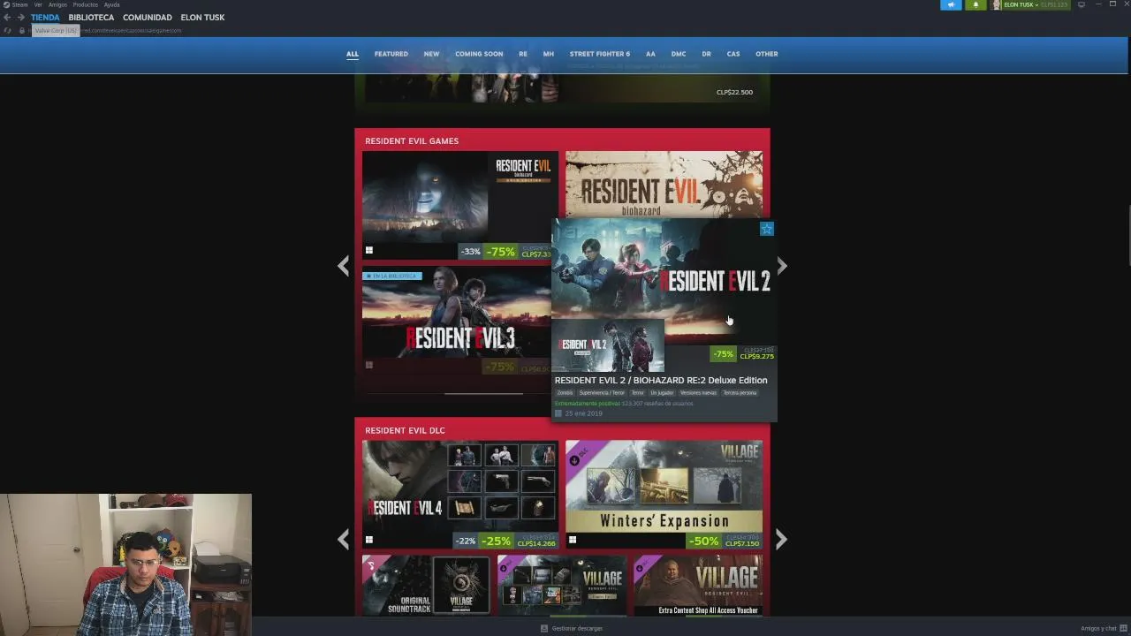Select the DMC filter tab
Image resolution: width=1131 pixels, height=636 pixels.
coord(679,54)
